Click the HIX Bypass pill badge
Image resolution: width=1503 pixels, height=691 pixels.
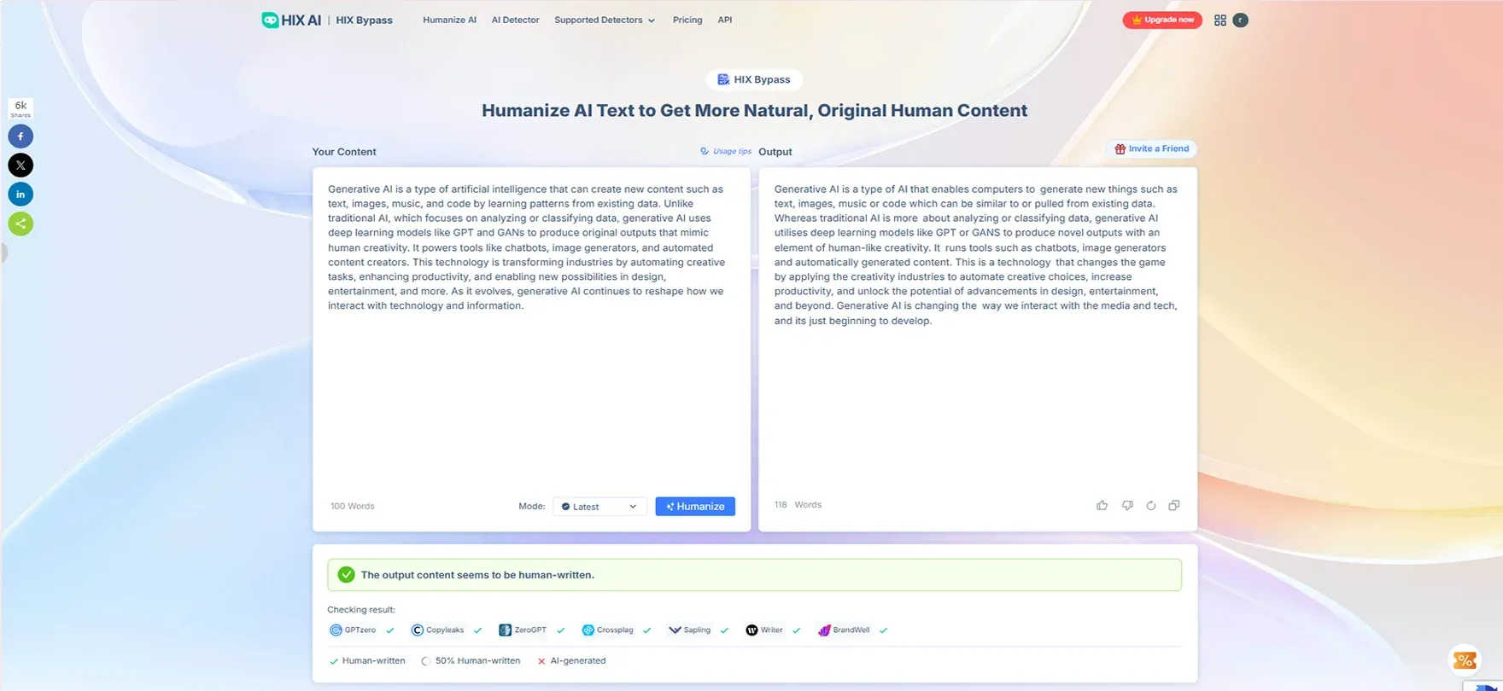[x=754, y=79]
